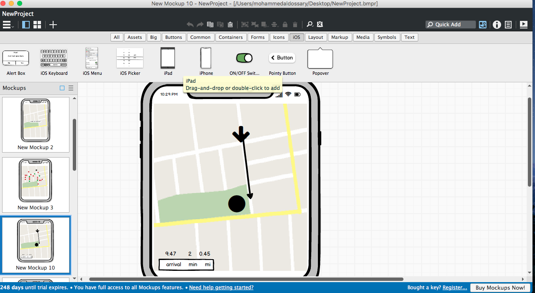Click the canvas vertical scrollbar
535x293 pixels.
(x=530, y=142)
